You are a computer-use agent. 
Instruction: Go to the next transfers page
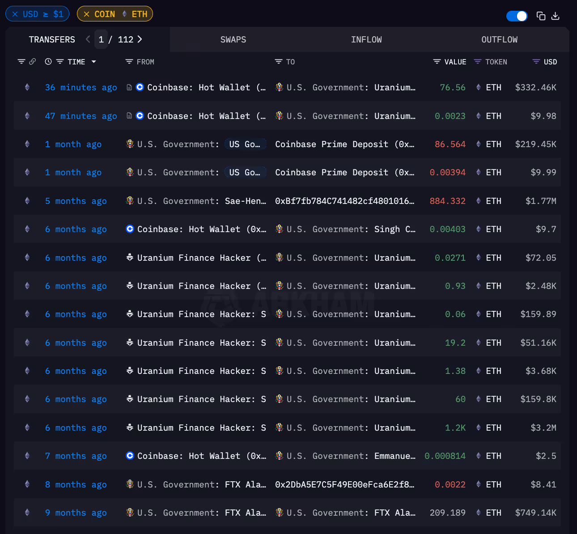[x=140, y=39]
